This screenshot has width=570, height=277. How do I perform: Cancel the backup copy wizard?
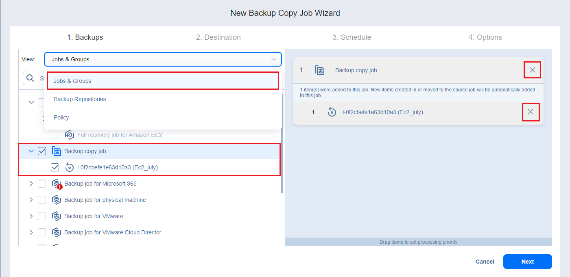485,262
